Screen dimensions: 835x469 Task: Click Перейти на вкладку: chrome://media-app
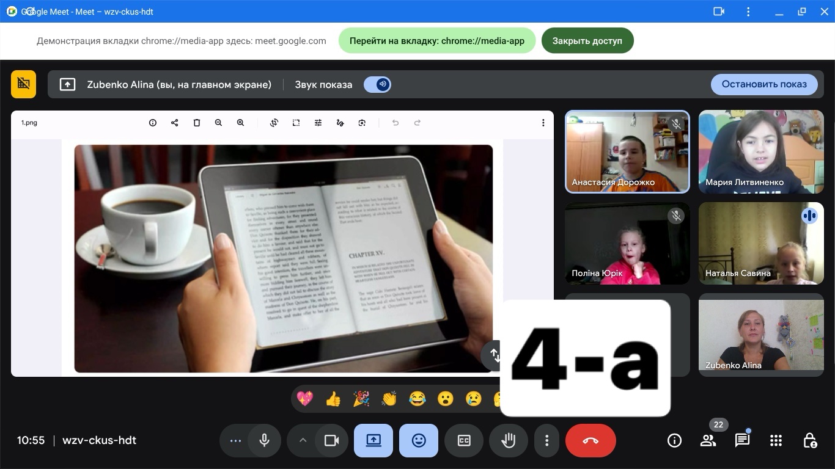pos(436,41)
